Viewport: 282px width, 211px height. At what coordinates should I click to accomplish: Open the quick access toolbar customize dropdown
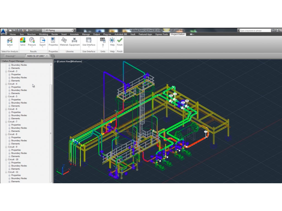click(75, 30)
